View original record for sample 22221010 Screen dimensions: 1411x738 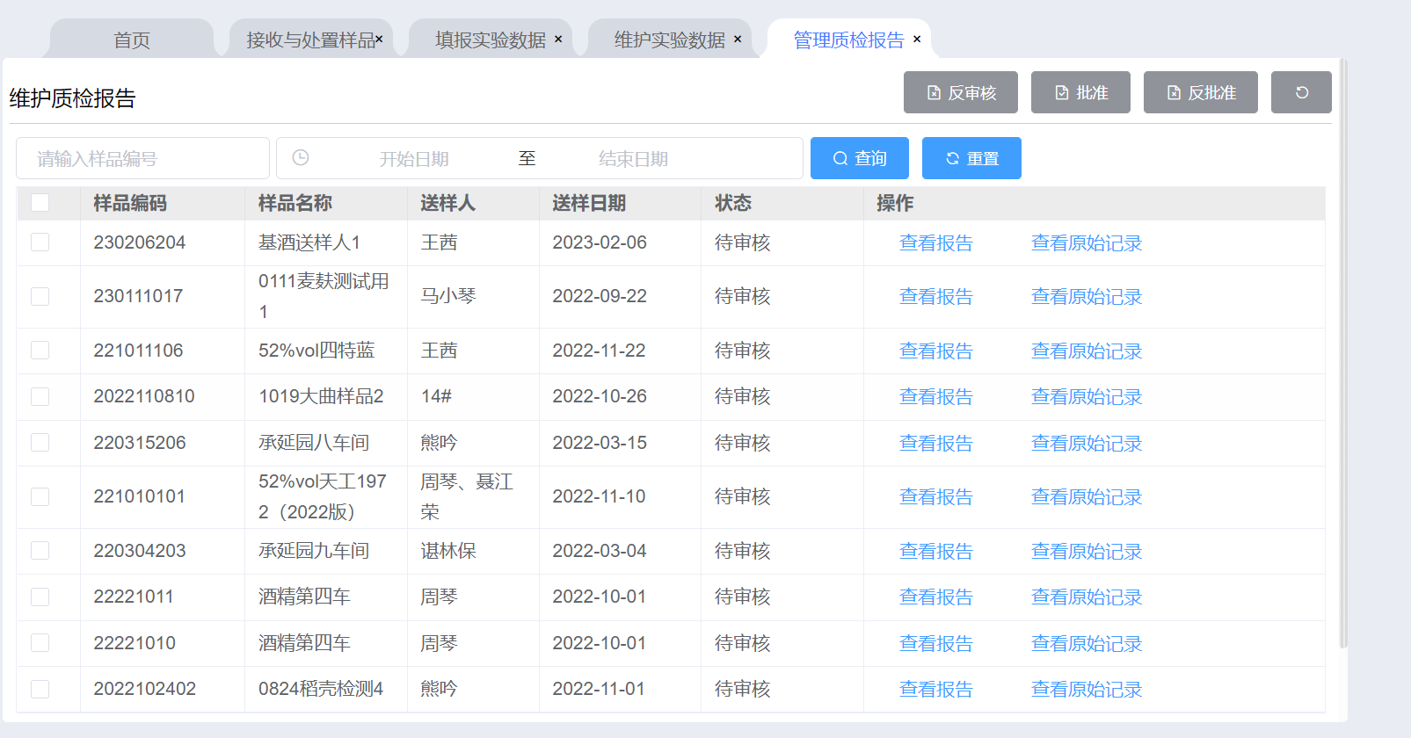[1087, 644]
